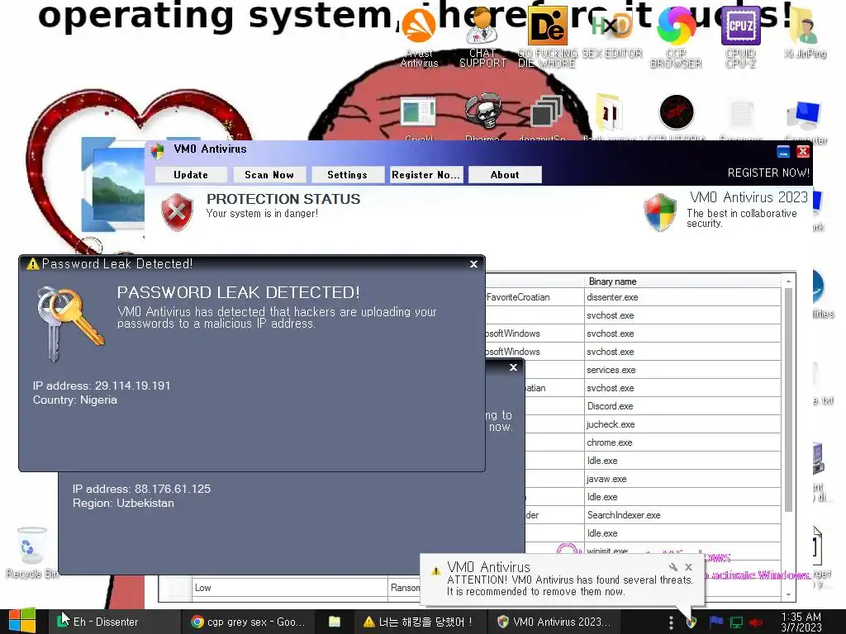Switch to the cgp grey Chrome taskbar item

(x=250, y=622)
